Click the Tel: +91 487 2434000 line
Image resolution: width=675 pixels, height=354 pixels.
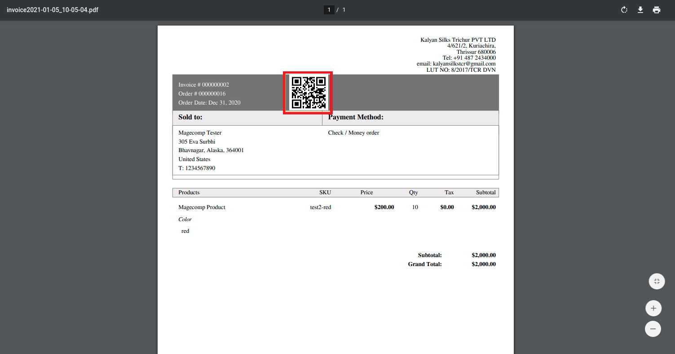469,58
